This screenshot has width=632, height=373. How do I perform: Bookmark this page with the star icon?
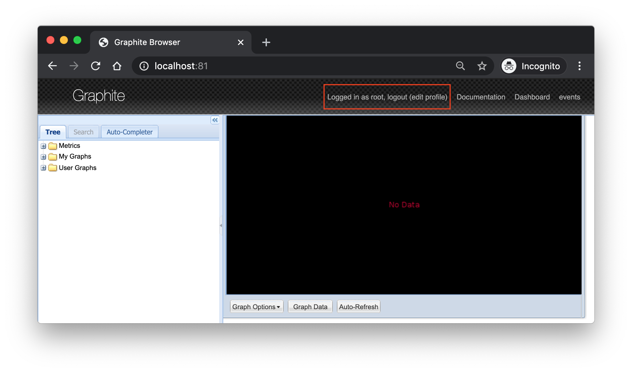[482, 66]
